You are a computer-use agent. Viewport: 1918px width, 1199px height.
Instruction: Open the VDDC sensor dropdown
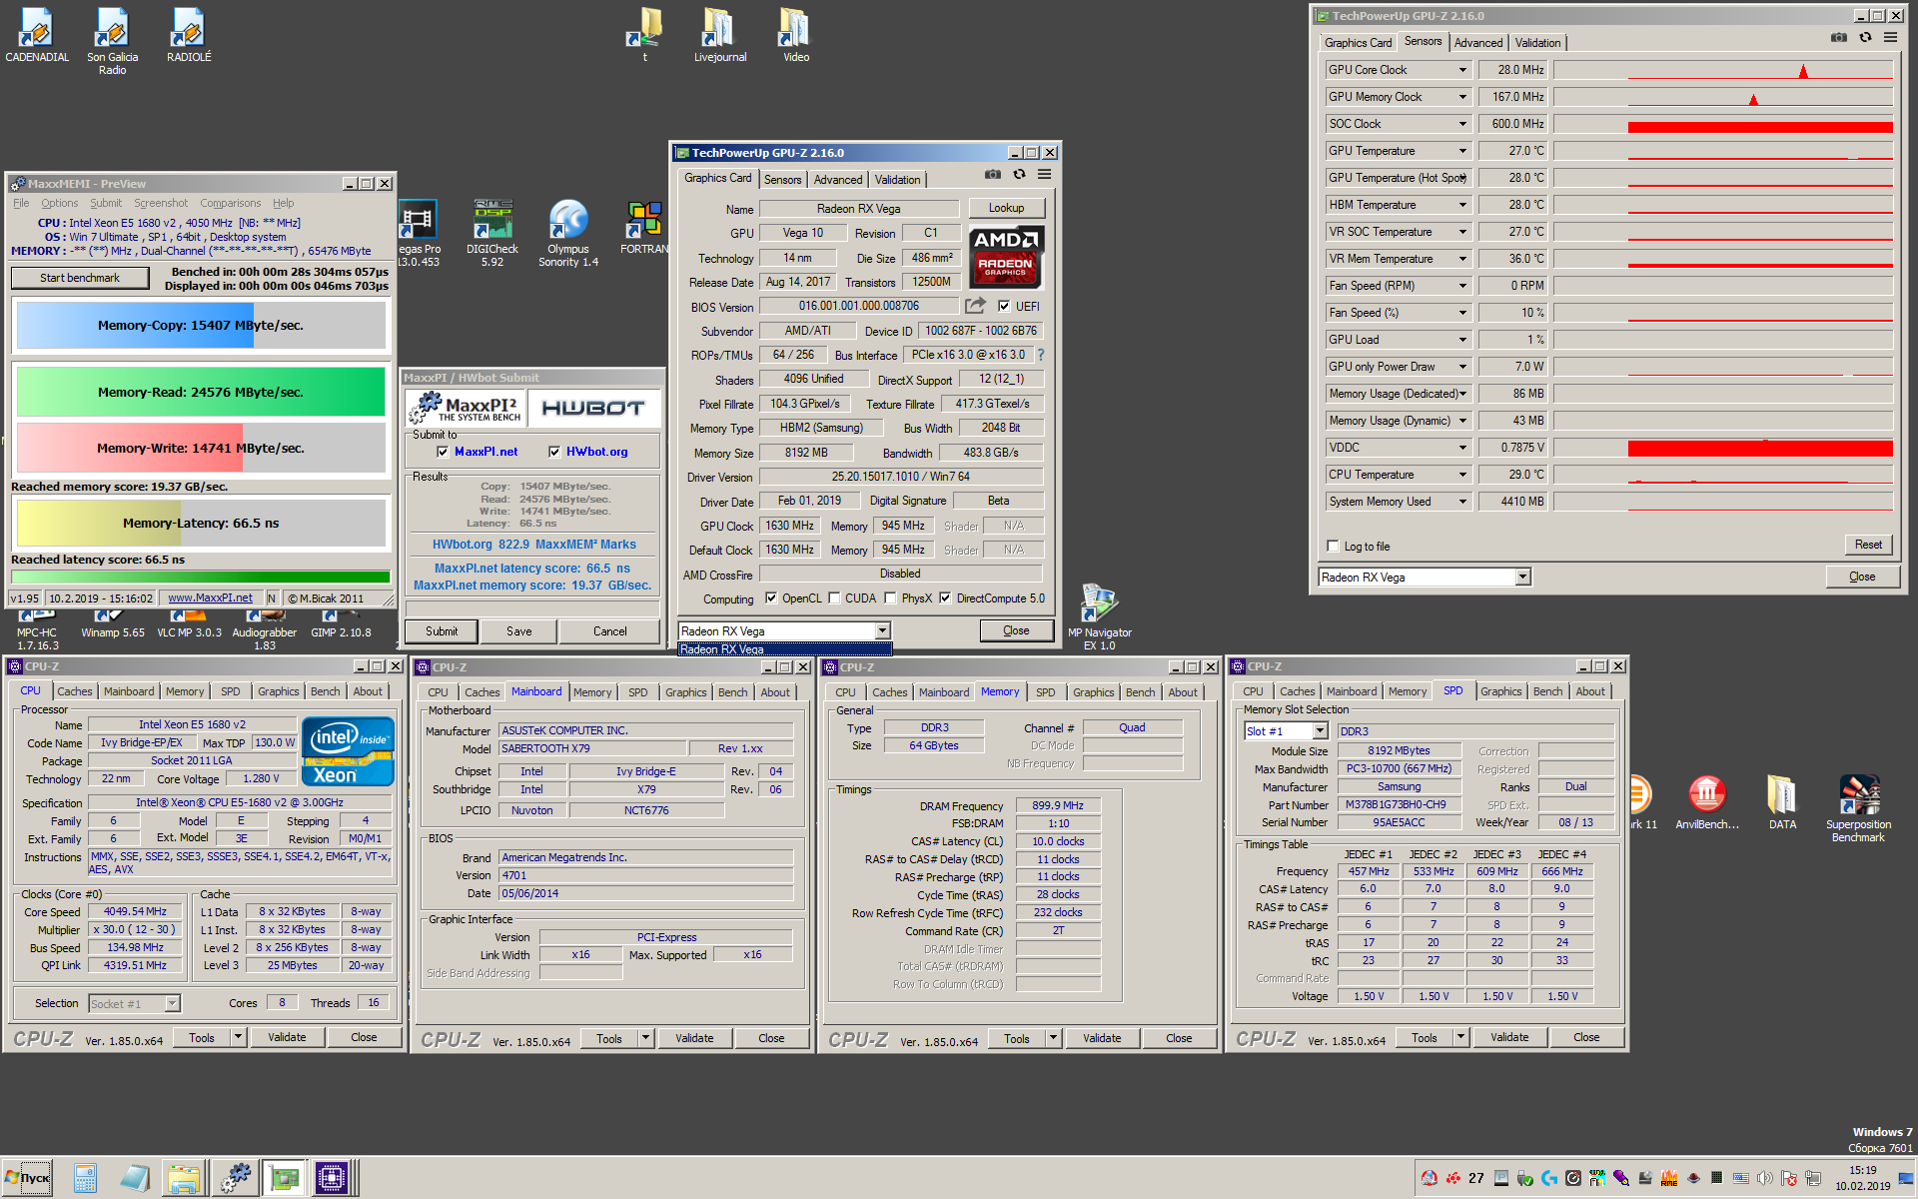[1462, 448]
